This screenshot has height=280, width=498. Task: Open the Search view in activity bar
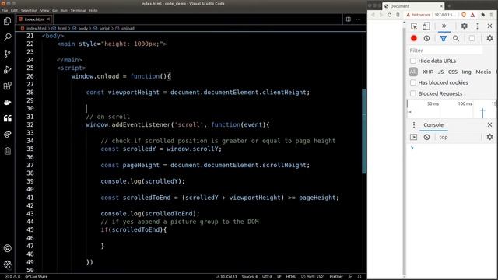7,37
